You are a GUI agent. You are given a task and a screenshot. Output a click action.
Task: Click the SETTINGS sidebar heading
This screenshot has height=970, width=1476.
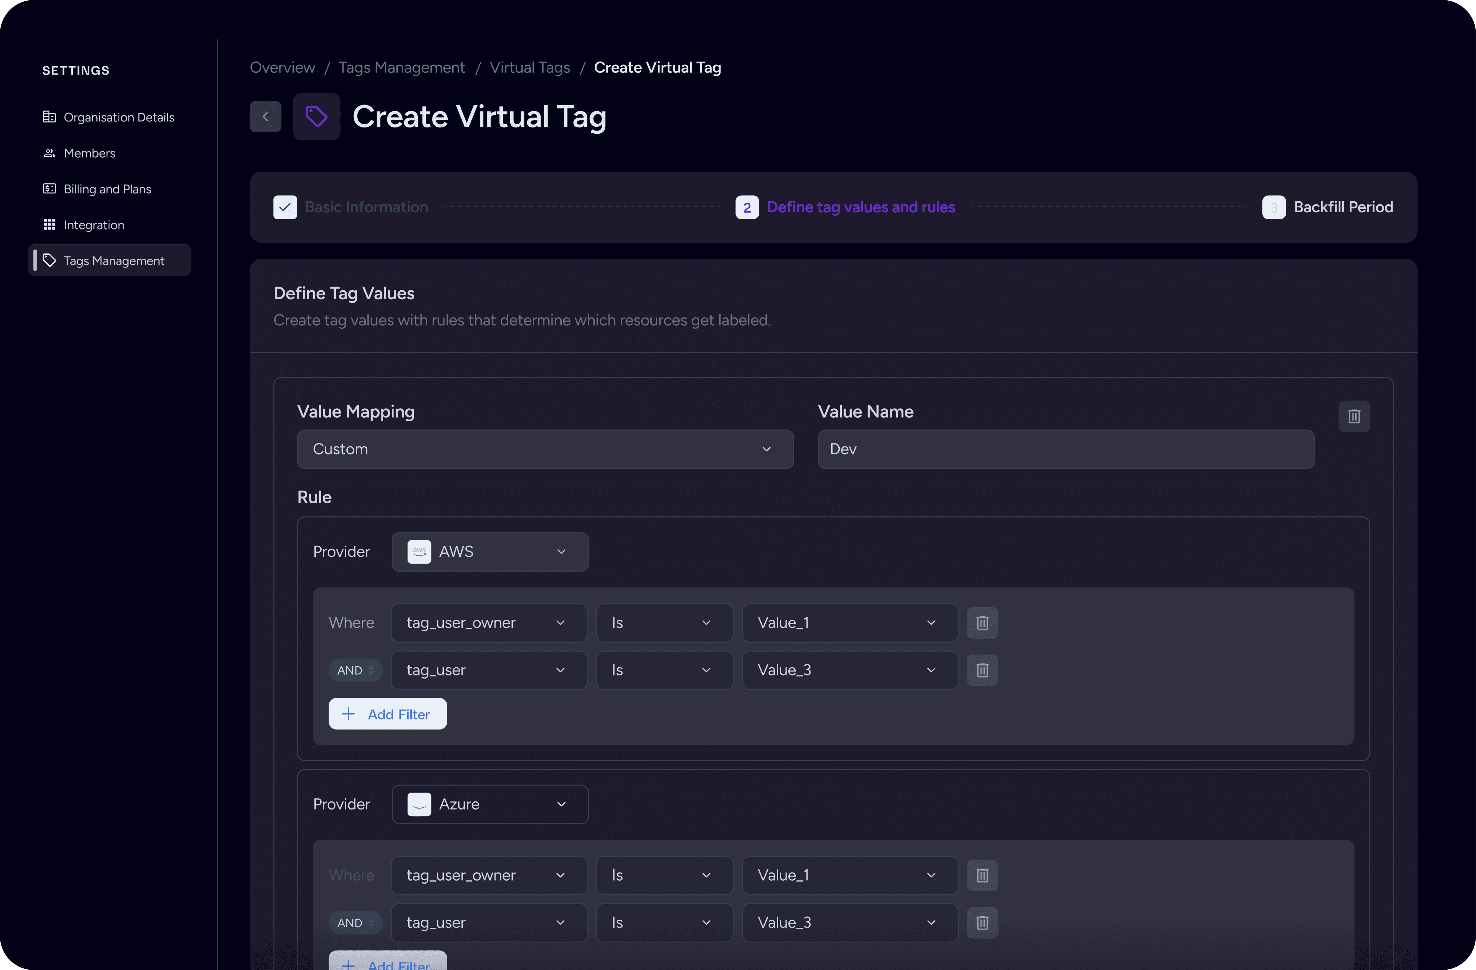(x=76, y=71)
